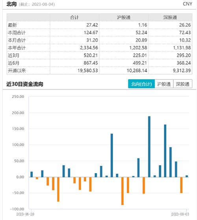Click the value 867.45

[x=91, y=63]
